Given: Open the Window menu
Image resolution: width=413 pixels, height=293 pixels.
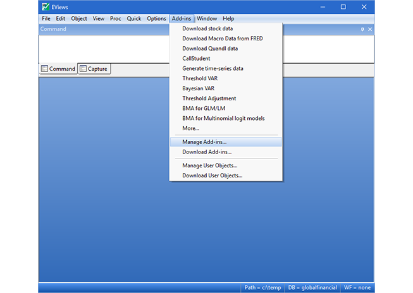Looking at the screenshot, I should pos(207,19).
